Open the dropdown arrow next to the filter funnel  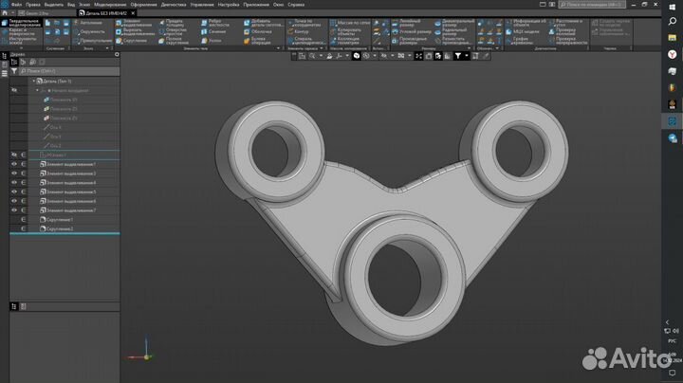[x=466, y=56]
